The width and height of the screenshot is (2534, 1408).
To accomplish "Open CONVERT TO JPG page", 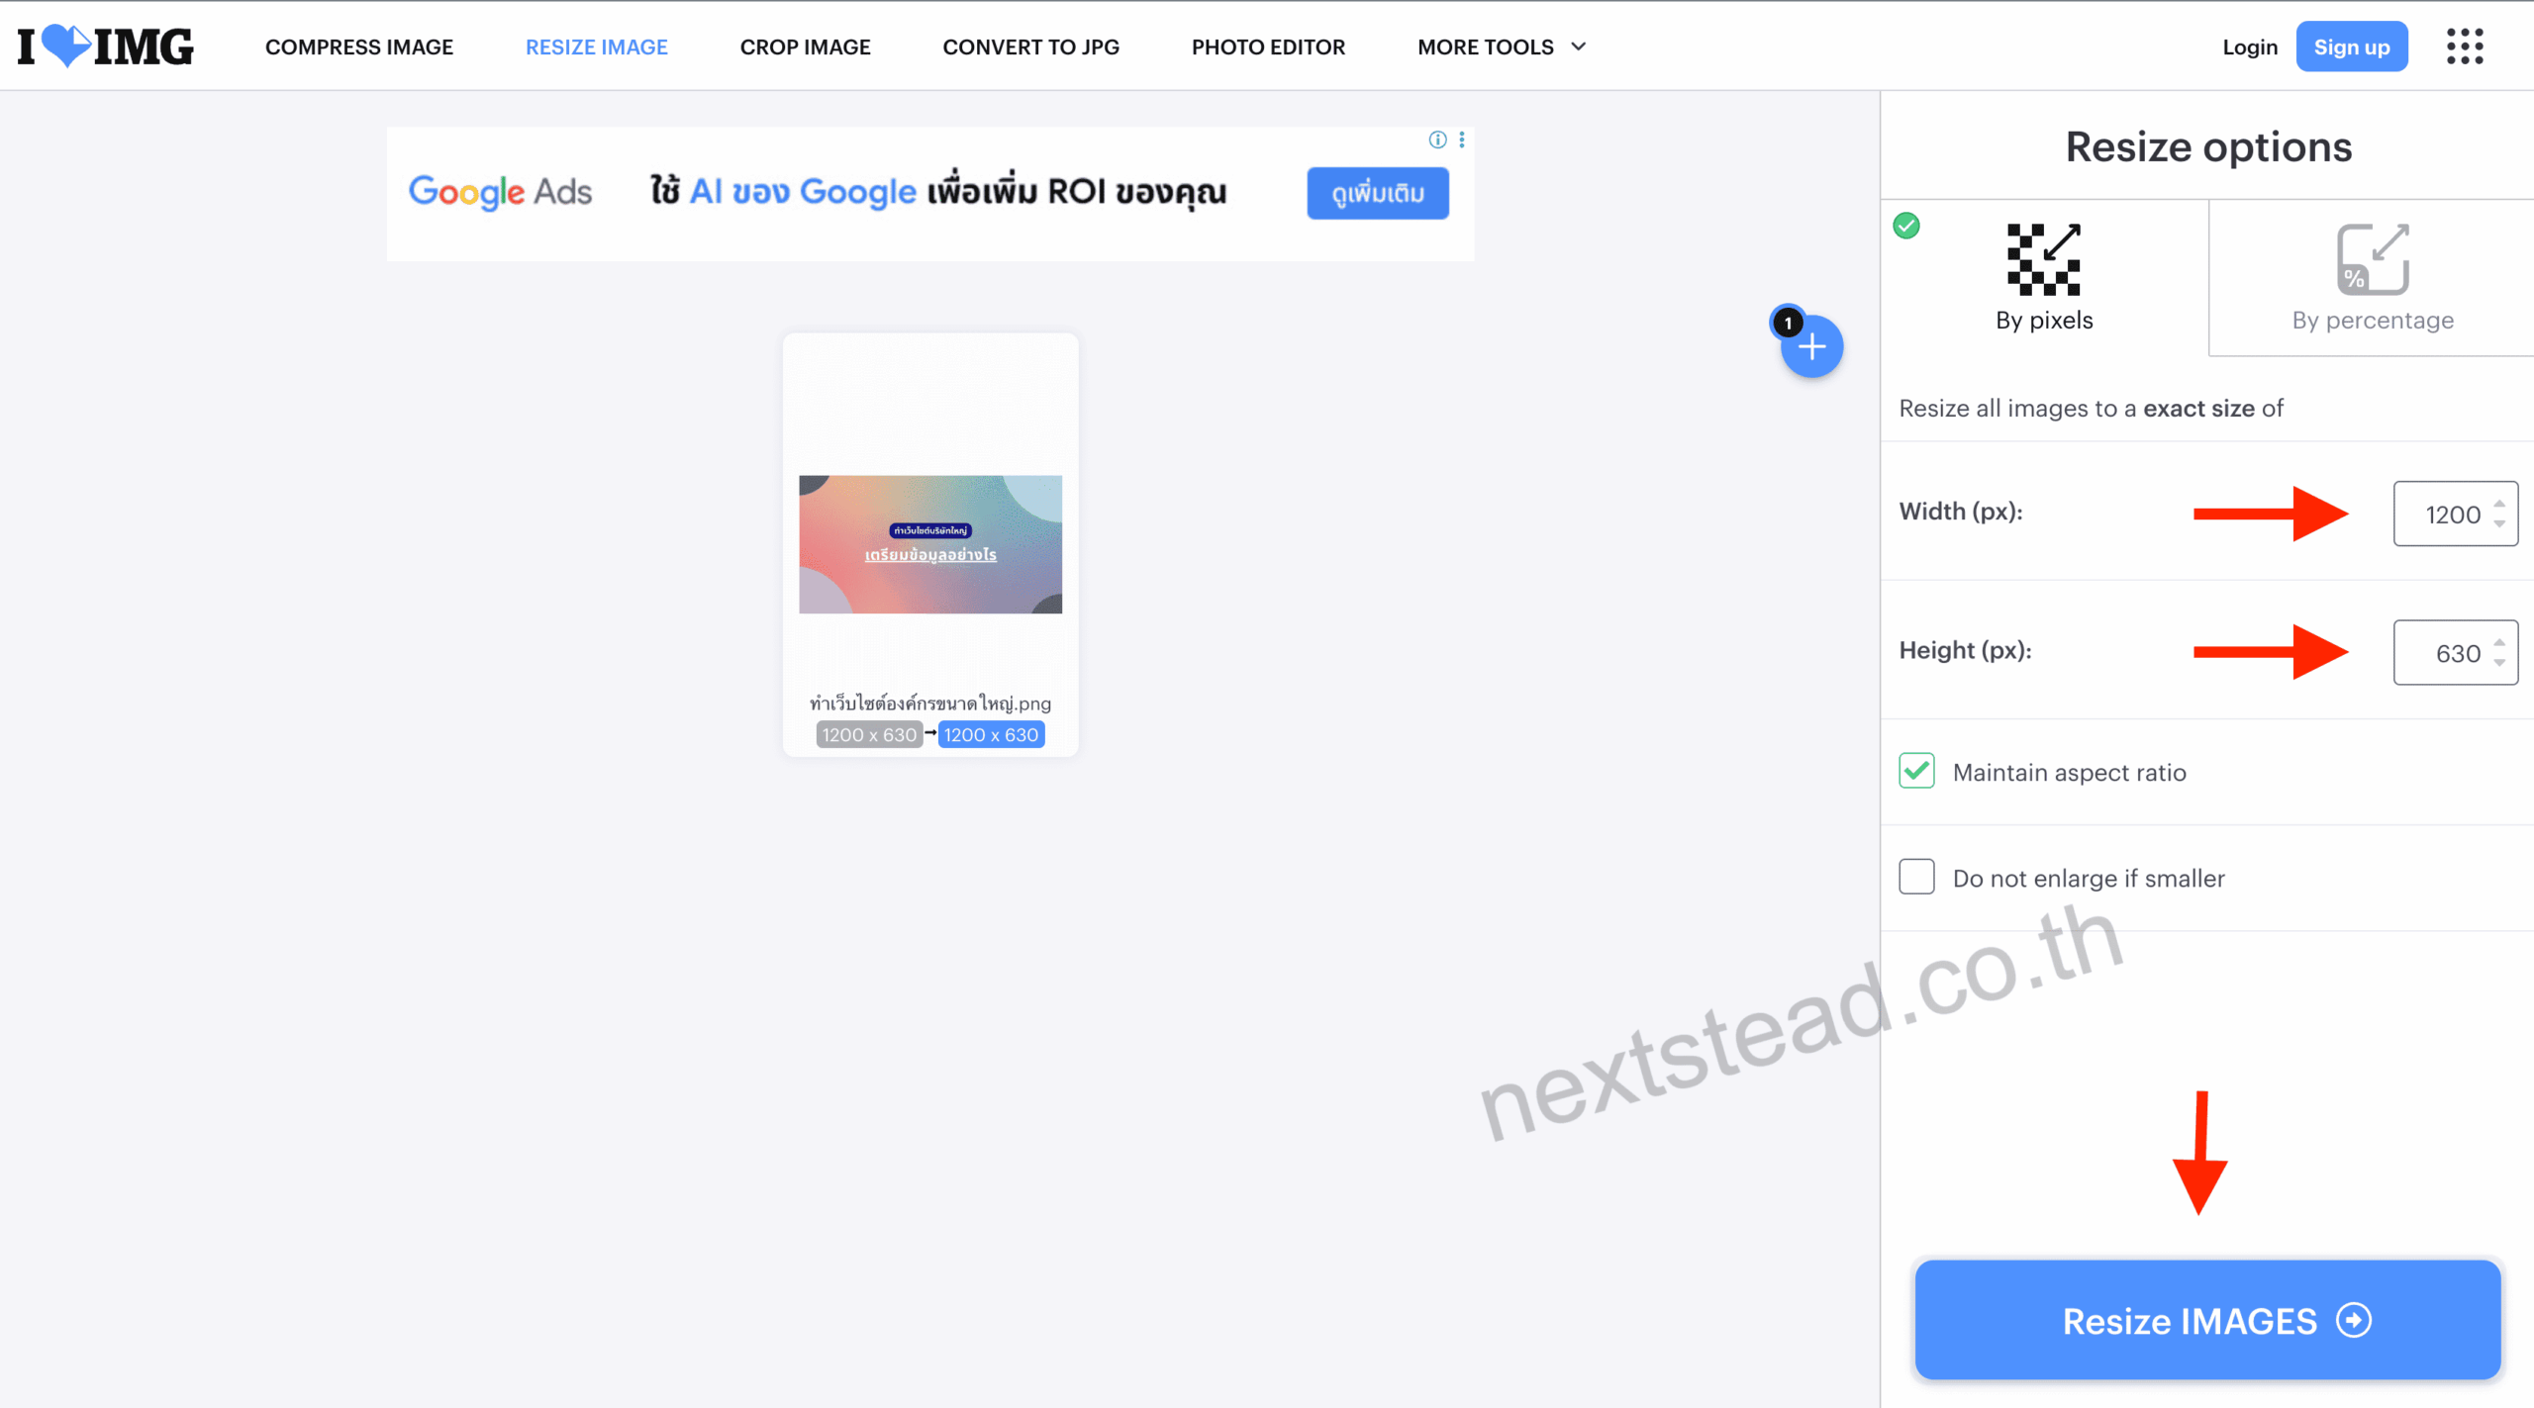I will pyautogui.click(x=1030, y=47).
